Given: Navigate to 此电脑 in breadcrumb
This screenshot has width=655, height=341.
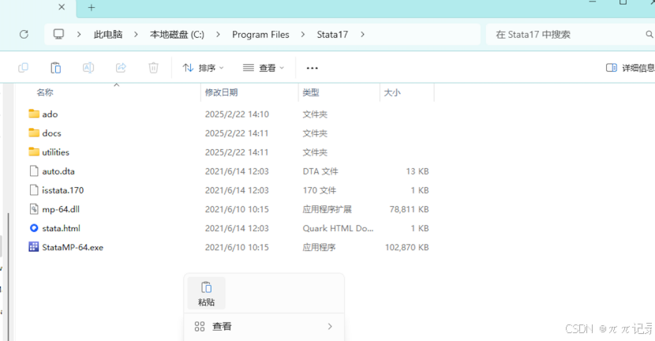Looking at the screenshot, I should point(108,34).
